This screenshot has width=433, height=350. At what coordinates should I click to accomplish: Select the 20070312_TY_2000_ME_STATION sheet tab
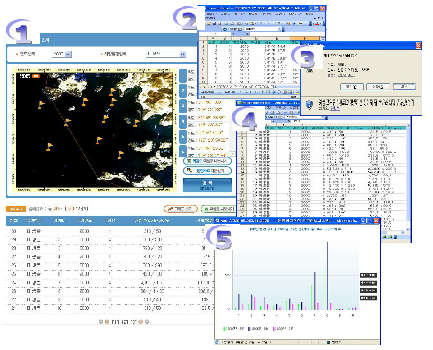[244, 87]
